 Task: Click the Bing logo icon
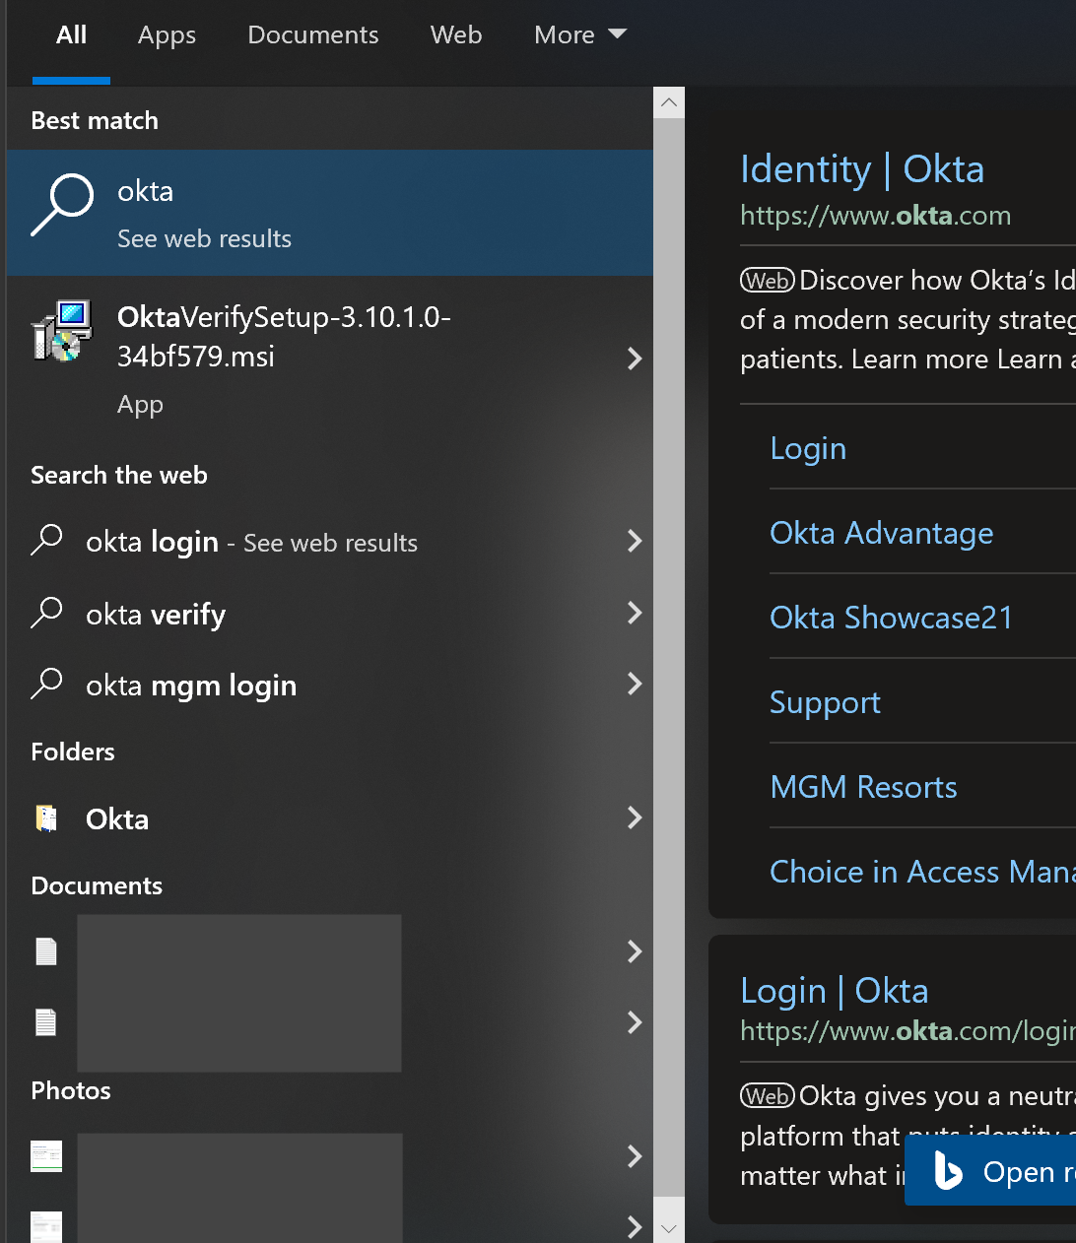[x=947, y=1170]
